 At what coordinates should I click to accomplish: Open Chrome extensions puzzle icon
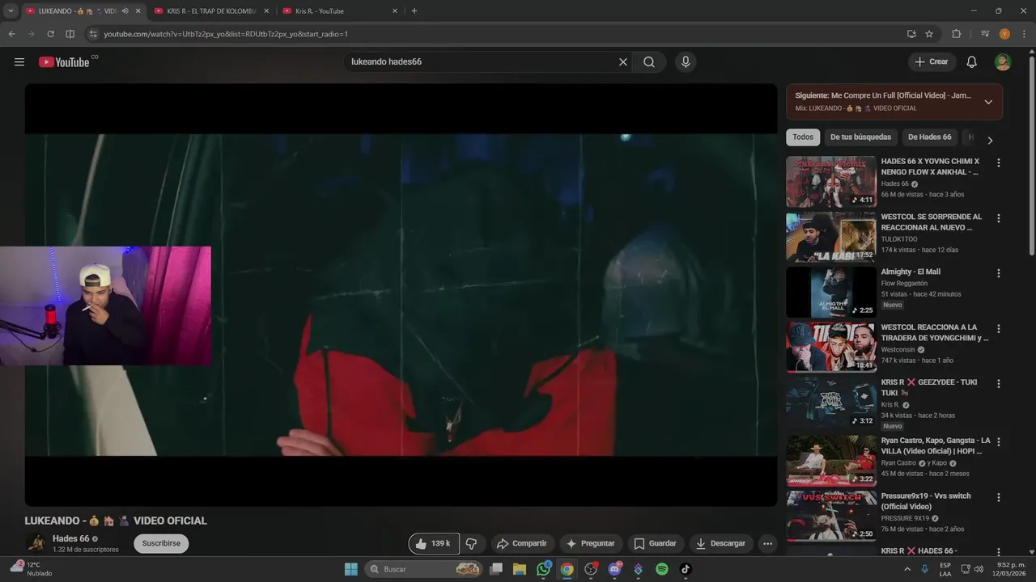point(956,34)
